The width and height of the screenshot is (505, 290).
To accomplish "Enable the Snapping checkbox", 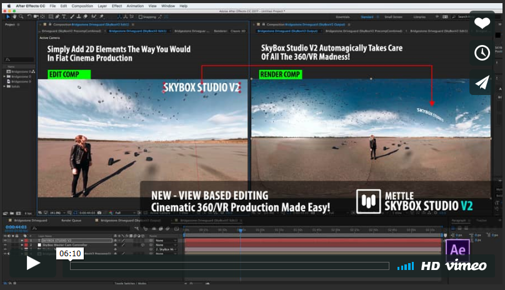I will pyautogui.click(x=141, y=17).
